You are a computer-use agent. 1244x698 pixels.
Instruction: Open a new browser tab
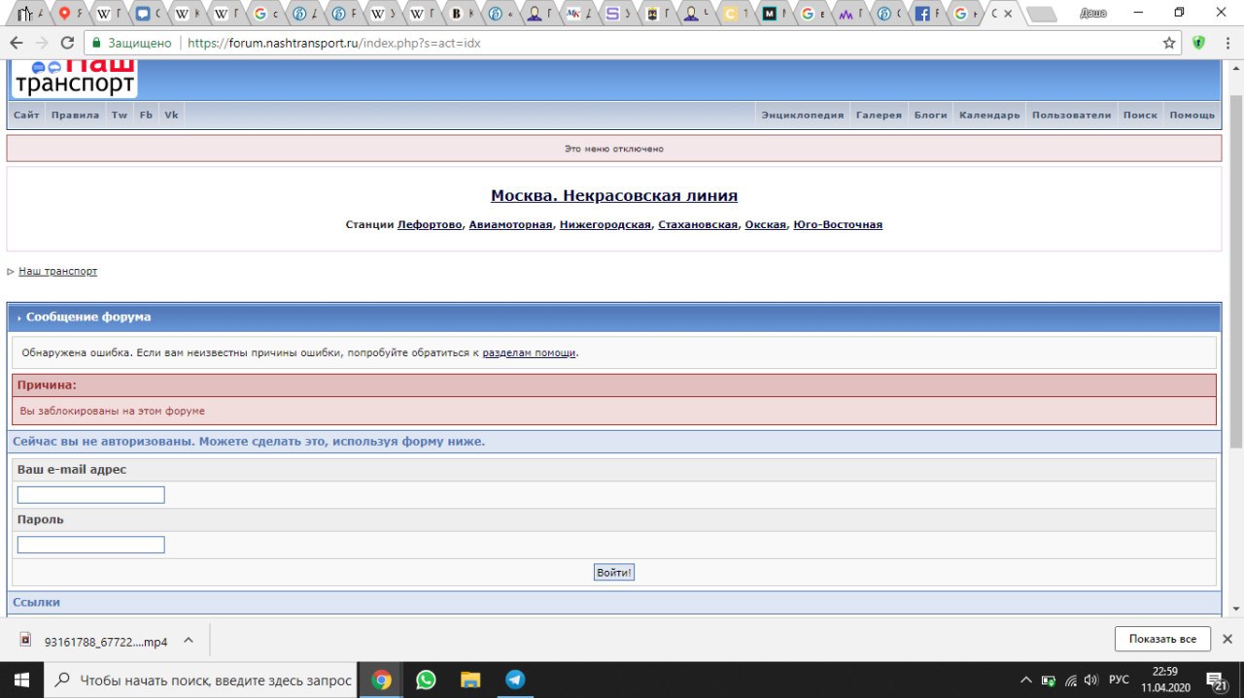coord(1041,14)
